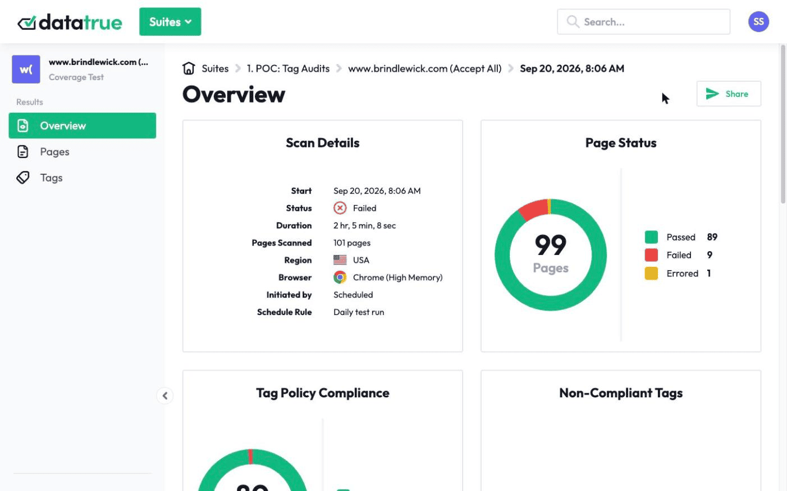Navigate to Suites breadcrumb
Screen dimensions: 787x491
pyautogui.click(x=215, y=68)
